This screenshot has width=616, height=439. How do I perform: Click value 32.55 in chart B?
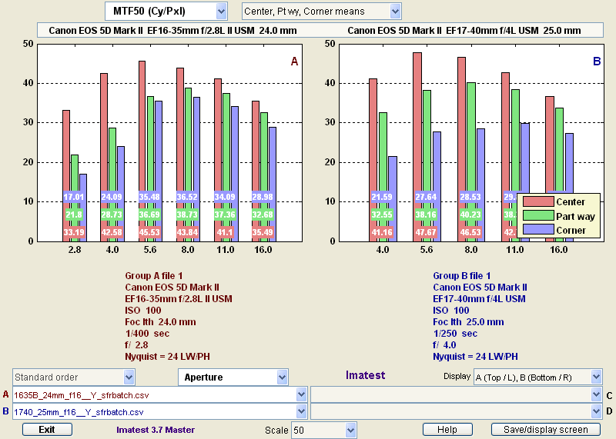click(x=382, y=215)
